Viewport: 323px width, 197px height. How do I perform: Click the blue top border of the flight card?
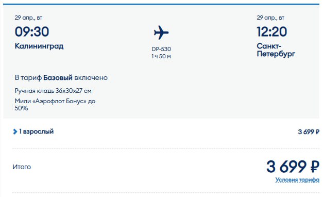[x=161, y=4]
